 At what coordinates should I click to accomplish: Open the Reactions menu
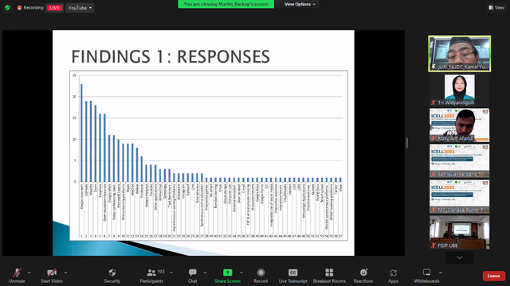click(x=363, y=276)
